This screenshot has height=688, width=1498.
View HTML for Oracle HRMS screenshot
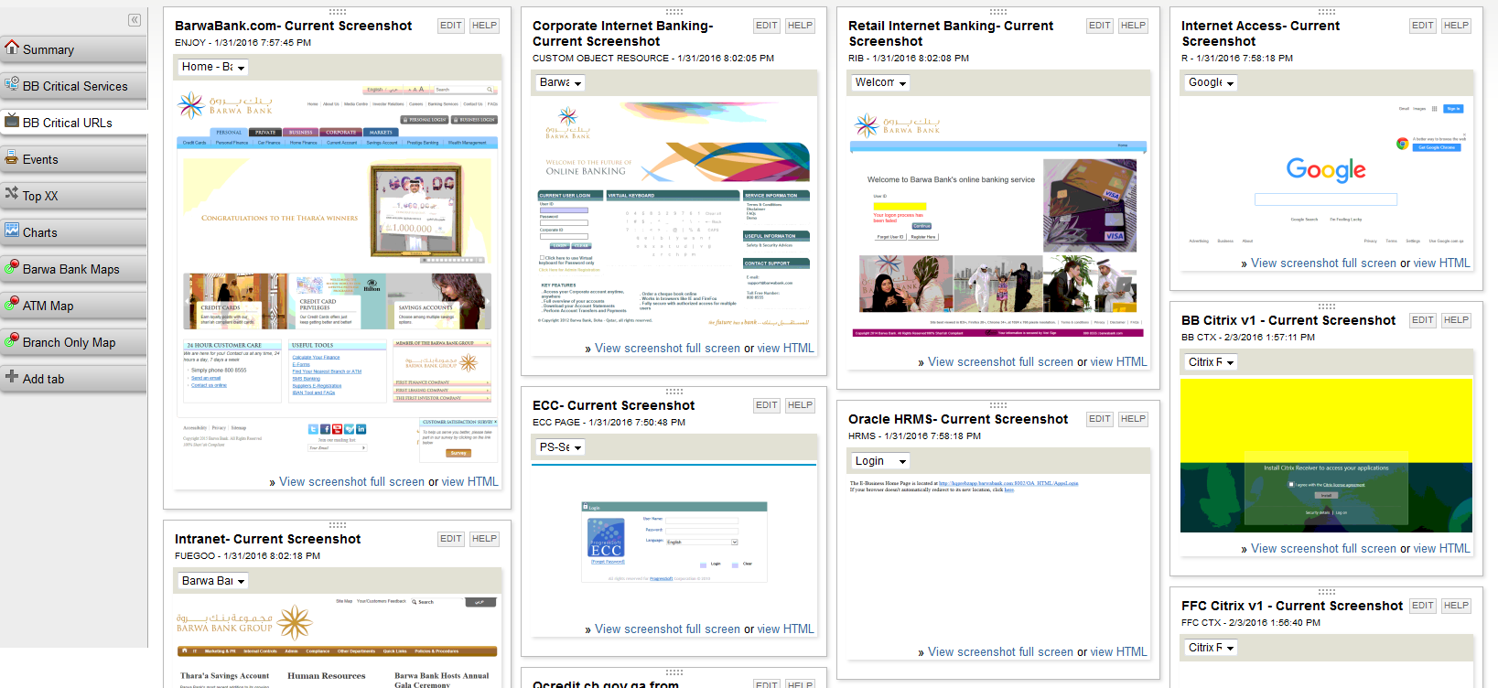[1118, 651]
